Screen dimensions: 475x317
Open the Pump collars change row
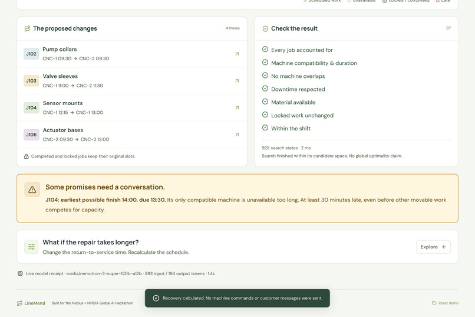132,54
